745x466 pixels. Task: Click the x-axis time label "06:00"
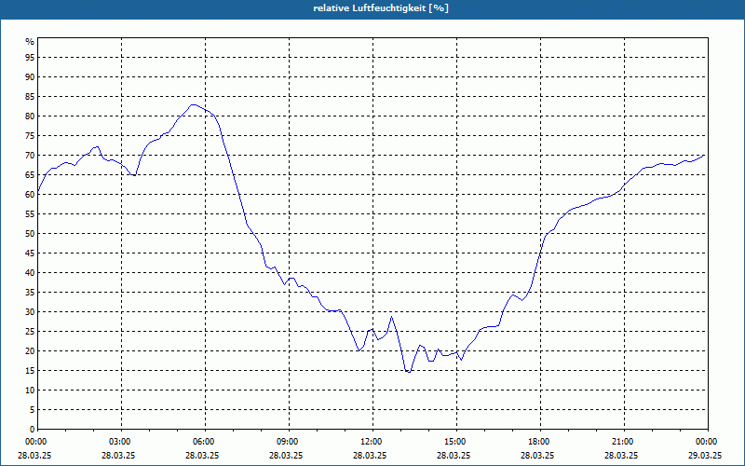203,442
